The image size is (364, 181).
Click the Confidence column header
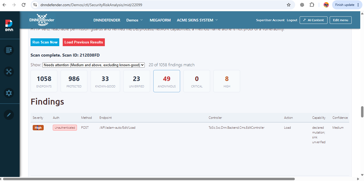click(340, 118)
